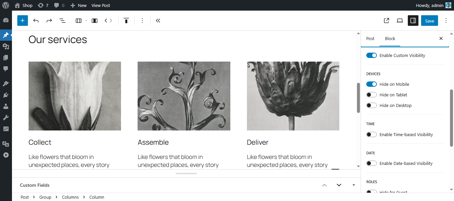The height and width of the screenshot is (201, 454).
Task: Go to Shop site home link
Action: click(24, 5)
